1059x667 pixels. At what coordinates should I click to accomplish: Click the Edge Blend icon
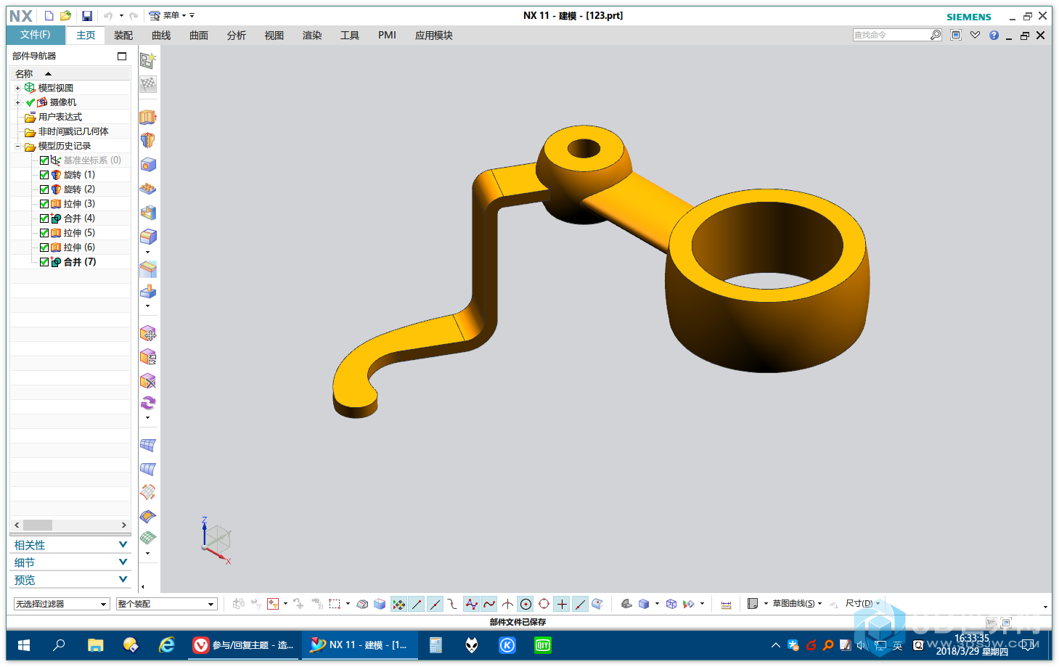click(148, 236)
